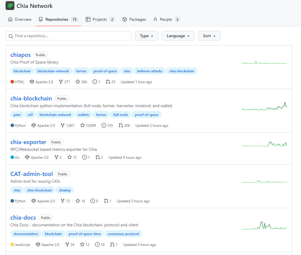Viewport: 301px width, 255px height.
Task: Open the Sort dropdown
Action: pos(209,36)
